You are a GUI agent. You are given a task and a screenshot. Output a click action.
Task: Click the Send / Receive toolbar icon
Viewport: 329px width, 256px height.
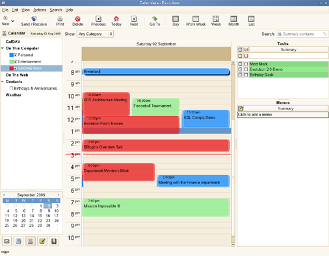(x=34, y=19)
